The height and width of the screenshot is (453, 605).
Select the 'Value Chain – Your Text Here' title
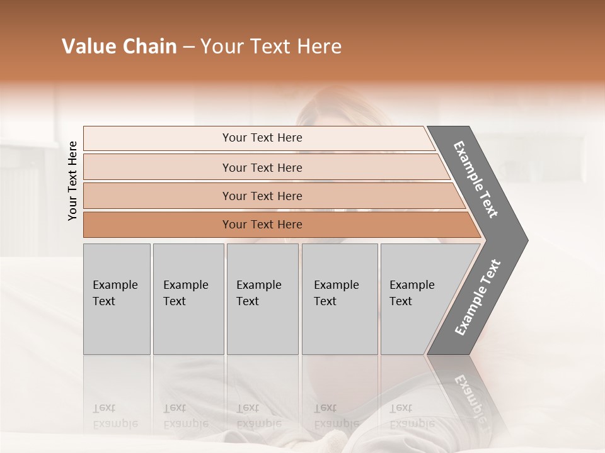click(202, 46)
